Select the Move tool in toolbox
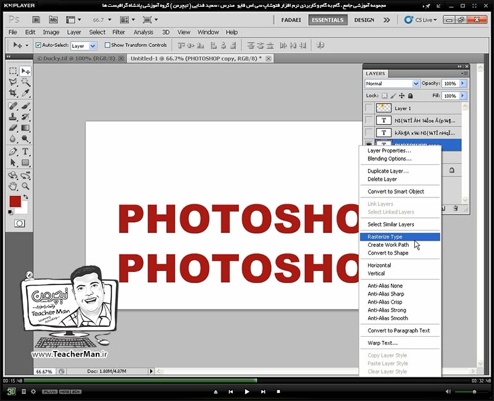 [x=25, y=71]
